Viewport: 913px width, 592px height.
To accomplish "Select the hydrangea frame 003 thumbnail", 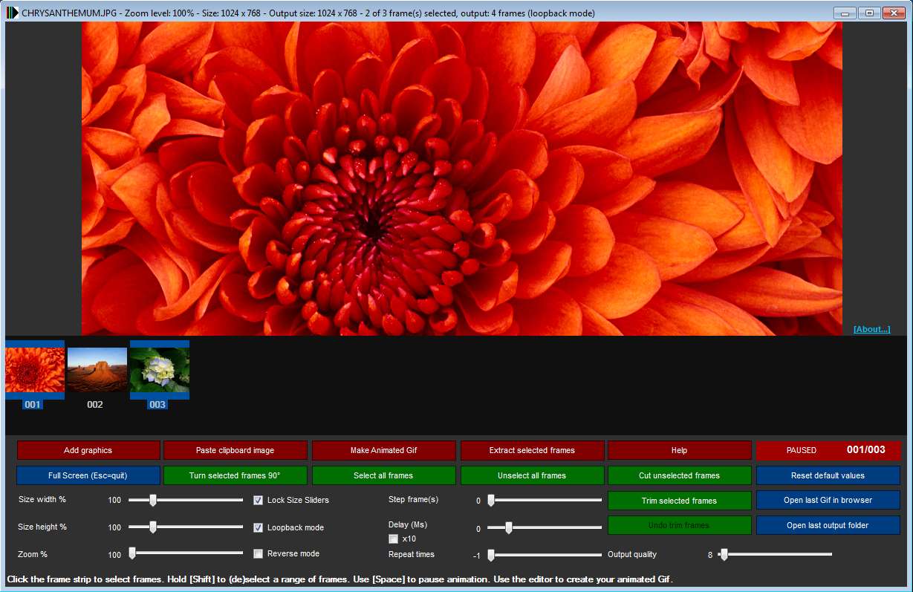I will [x=160, y=370].
